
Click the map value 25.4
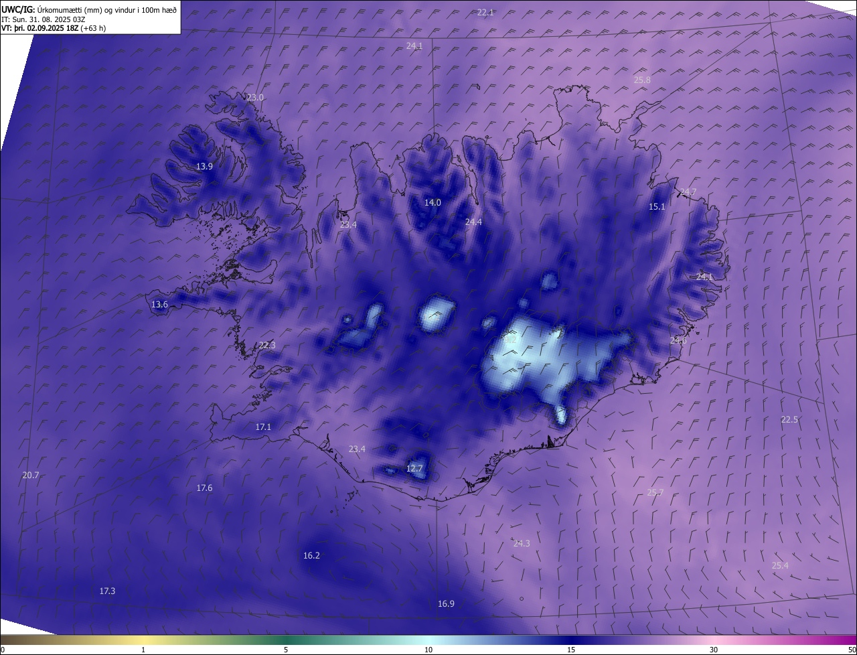tap(780, 565)
